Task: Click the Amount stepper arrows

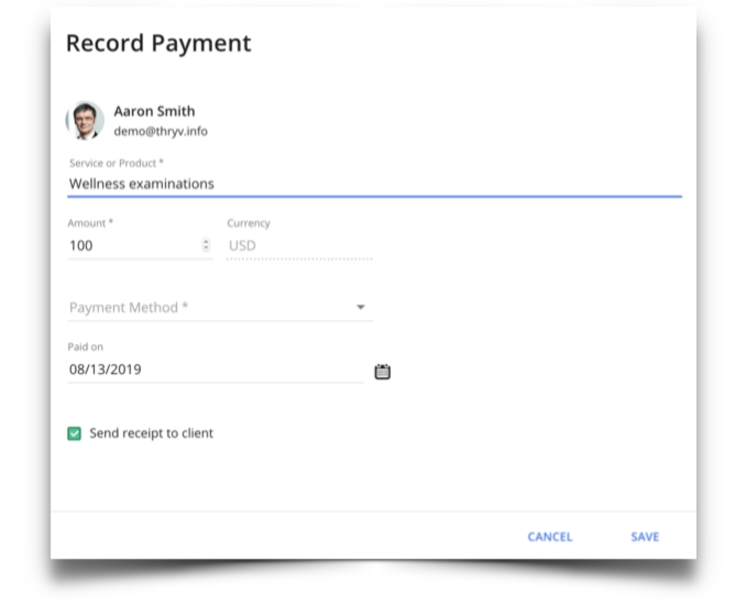Action: [x=206, y=245]
